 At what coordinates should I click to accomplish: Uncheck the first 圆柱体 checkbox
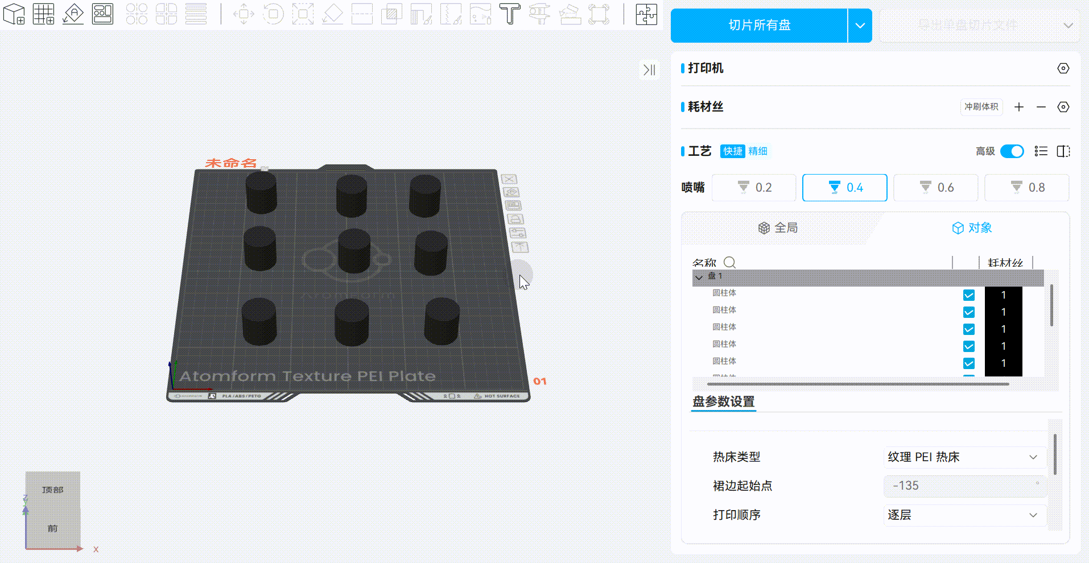969,295
